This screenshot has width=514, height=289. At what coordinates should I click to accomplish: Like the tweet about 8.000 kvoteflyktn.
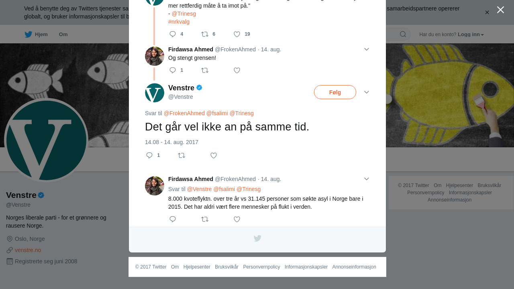pos(237,219)
